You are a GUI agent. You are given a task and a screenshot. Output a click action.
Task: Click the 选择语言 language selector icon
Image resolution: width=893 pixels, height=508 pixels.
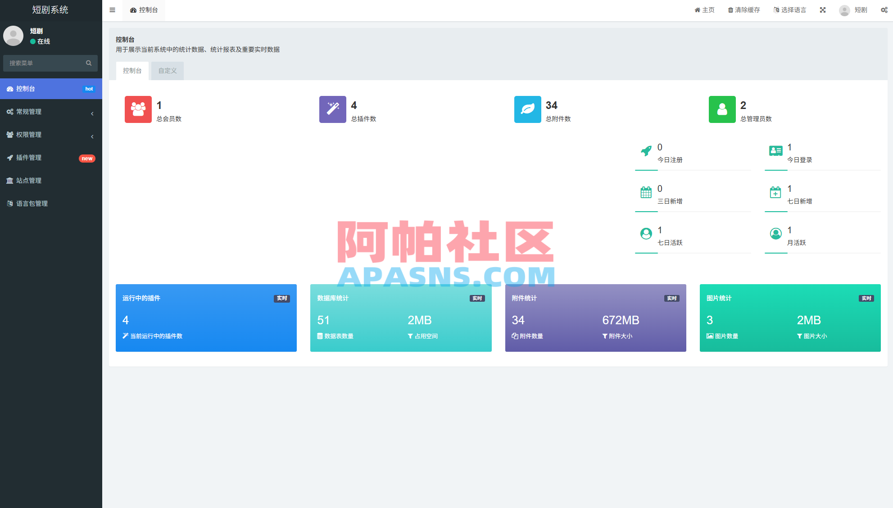[x=775, y=9]
